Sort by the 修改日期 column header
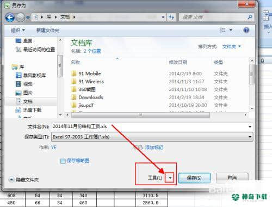This screenshot has height=207, width=272. tap(178, 62)
